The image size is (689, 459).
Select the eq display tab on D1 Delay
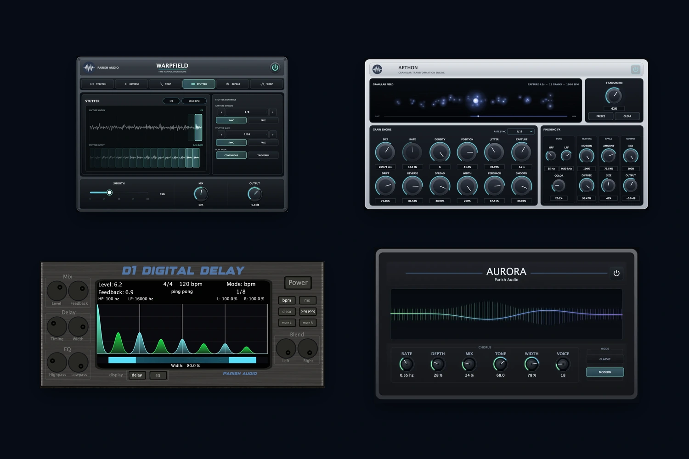pos(158,375)
